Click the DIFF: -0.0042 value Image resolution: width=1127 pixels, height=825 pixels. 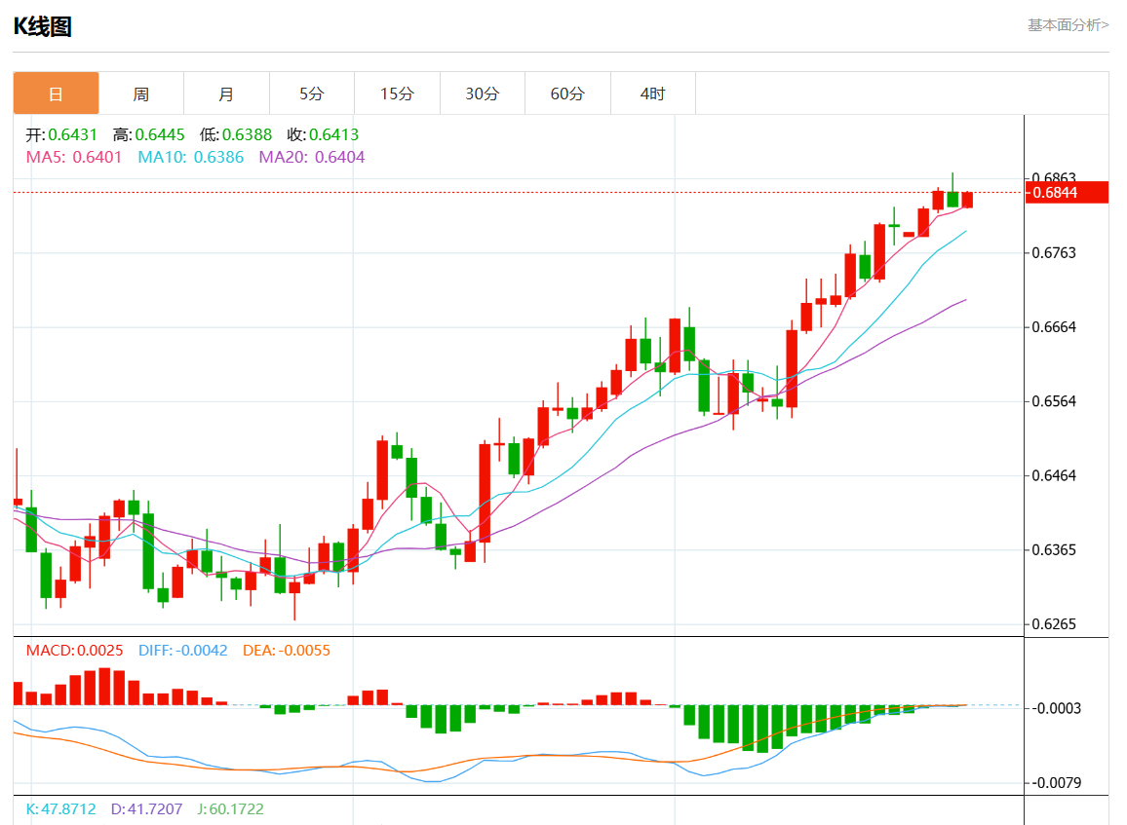(x=183, y=651)
